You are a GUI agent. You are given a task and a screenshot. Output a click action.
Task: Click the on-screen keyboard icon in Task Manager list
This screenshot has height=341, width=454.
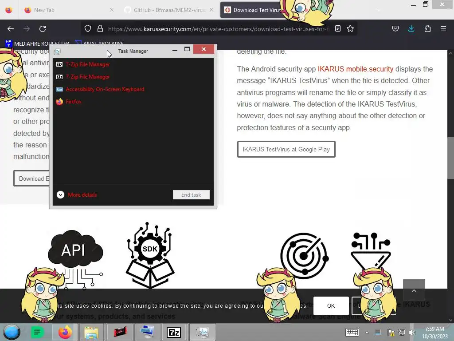click(59, 89)
